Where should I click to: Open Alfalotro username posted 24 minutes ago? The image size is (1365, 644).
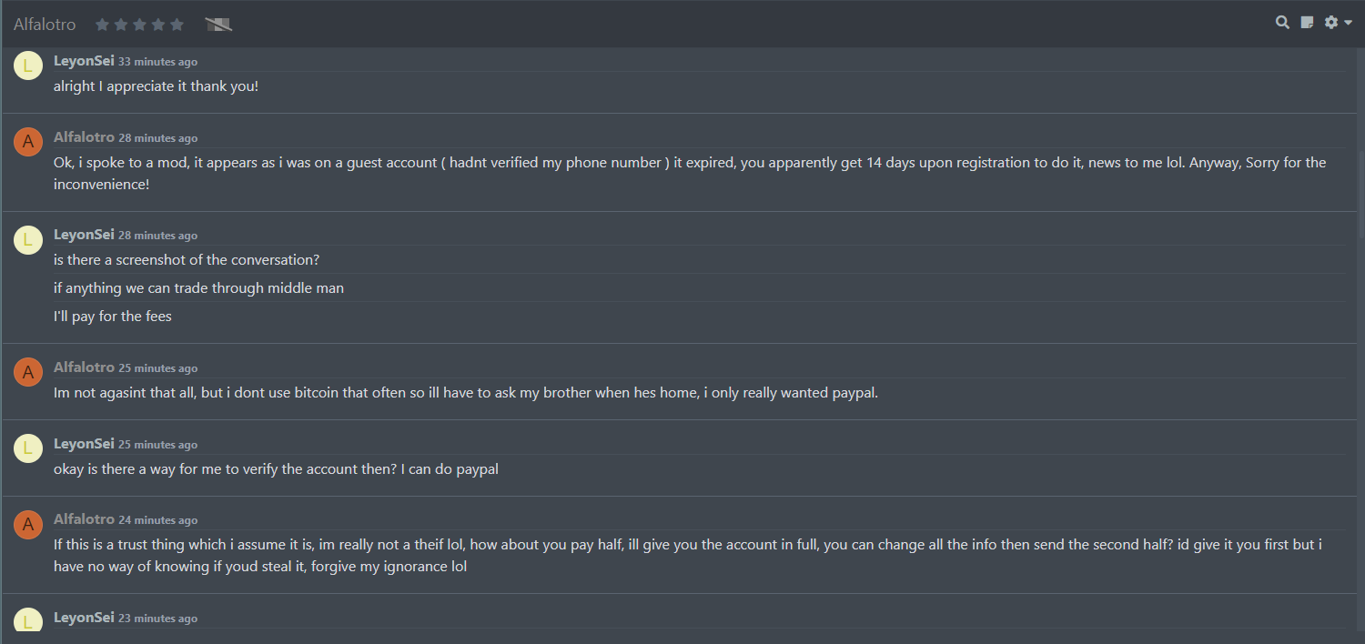[84, 519]
